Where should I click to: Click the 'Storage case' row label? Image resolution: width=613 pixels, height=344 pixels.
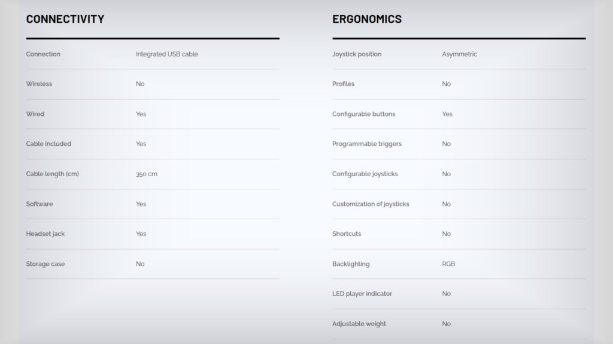click(x=45, y=264)
